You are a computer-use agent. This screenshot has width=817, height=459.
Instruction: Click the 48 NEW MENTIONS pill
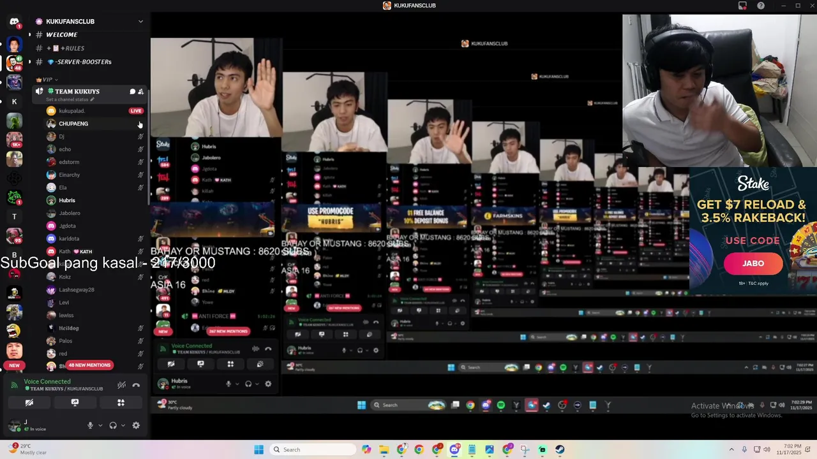(89, 365)
